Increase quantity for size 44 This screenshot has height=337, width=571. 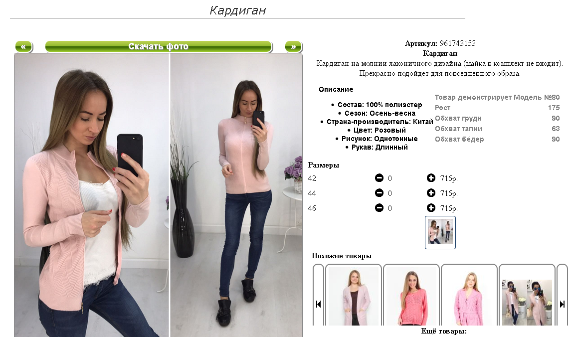tap(431, 193)
